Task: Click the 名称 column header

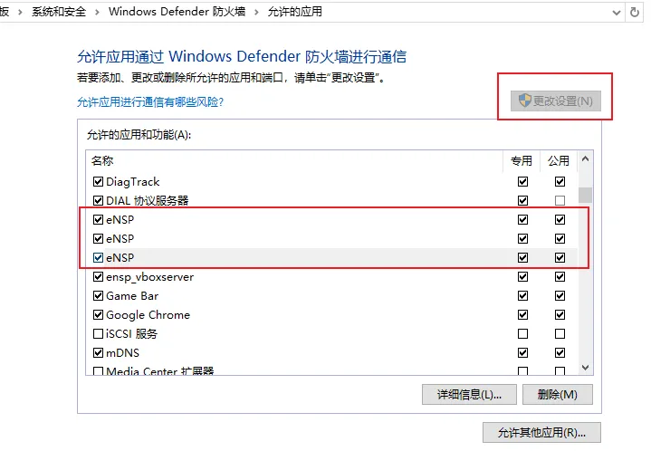Action: pyautogui.click(x=294, y=160)
